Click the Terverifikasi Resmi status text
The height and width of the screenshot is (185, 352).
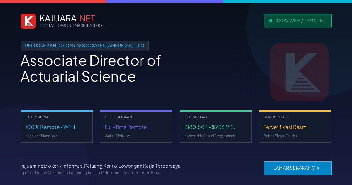(x=285, y=127)
